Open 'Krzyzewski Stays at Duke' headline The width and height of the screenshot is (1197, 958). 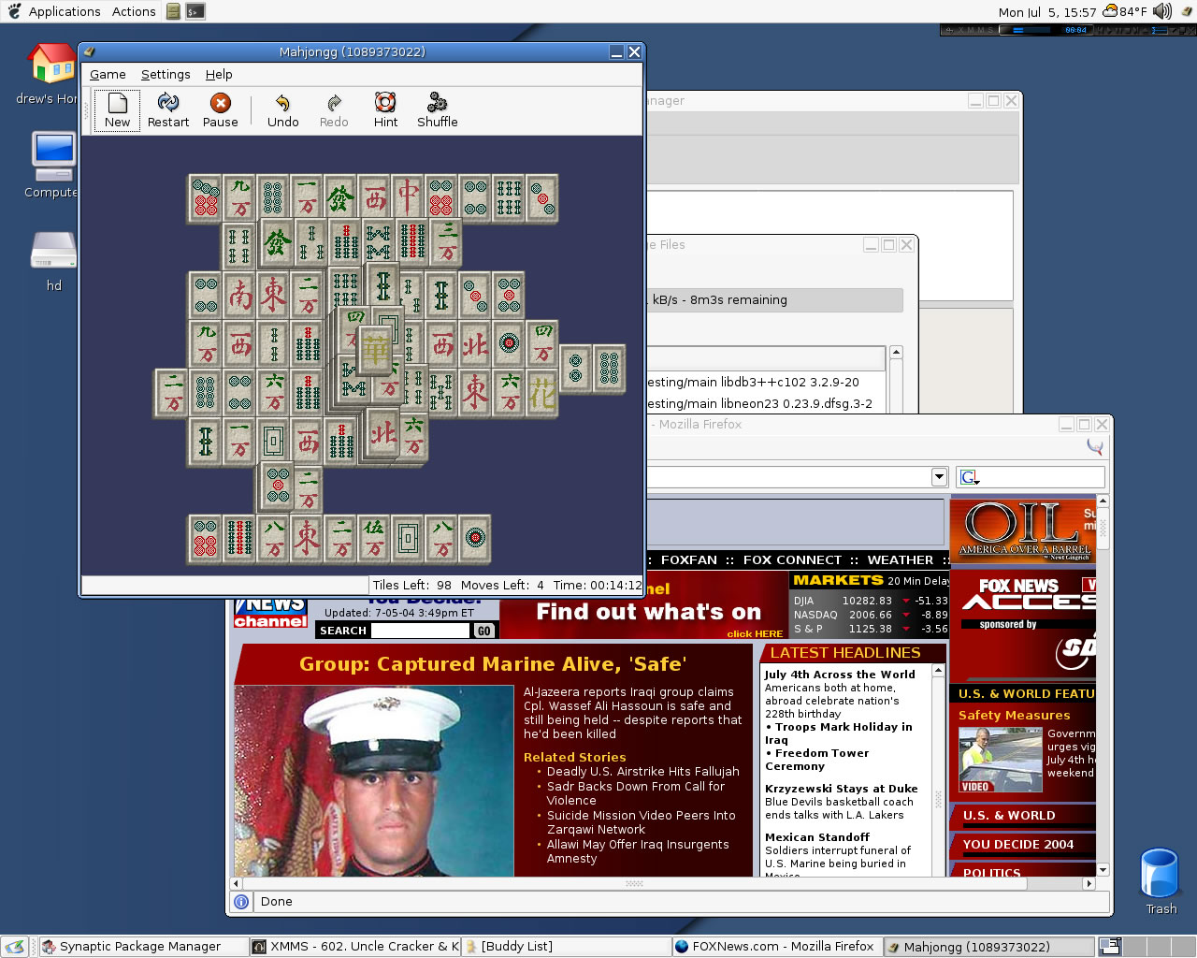pyautogui.click(x=842, y=789)
